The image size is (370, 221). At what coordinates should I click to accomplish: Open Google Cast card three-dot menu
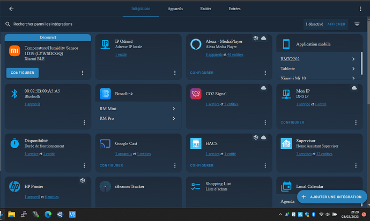point(175,165)
